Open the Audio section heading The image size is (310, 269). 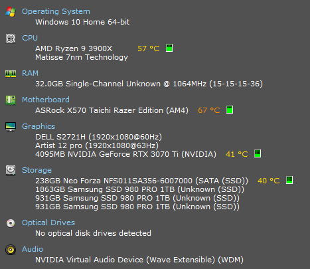[x=33, y=249]
